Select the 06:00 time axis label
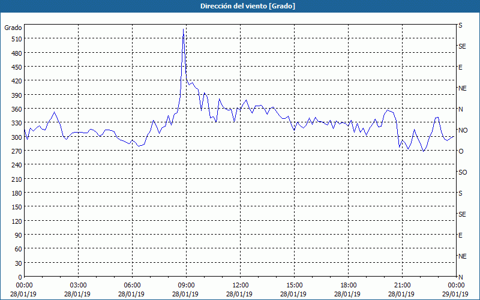Screen dimensions: 480x300 pyautogui.click(x=132, y=286)
